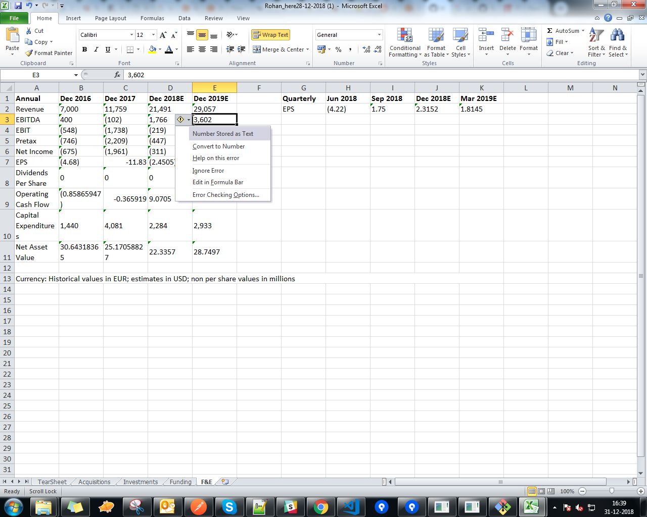The width and height of the screenshot is (647, 517).
Task: Click the zoom slider handle
Action: [612, 491]
